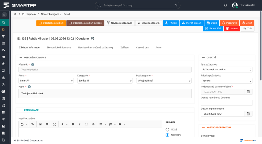262x144 pixels.
Task: Open the text color picker dropdown
Action: (x=63, y=124)
